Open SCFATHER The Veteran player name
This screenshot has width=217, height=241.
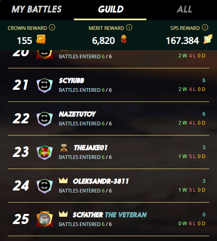(110, 215)
